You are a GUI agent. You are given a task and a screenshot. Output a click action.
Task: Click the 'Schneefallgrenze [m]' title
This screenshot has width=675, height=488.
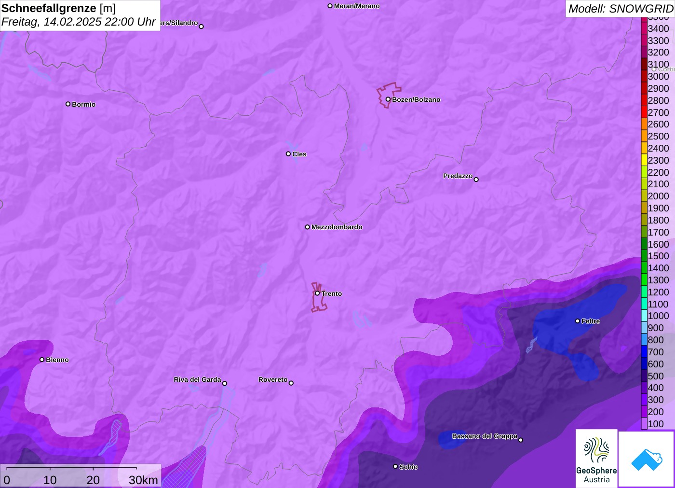58,8
